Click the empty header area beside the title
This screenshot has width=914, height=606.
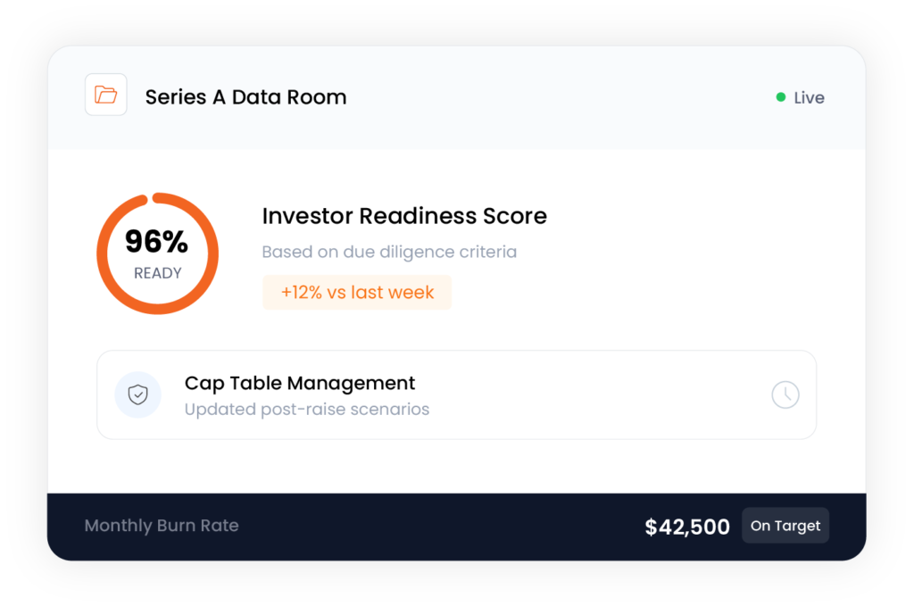[553, 97]
